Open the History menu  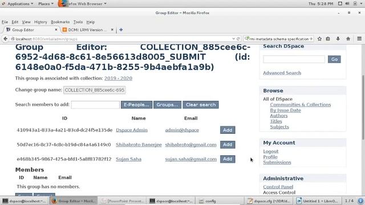(x=40, y=22)
